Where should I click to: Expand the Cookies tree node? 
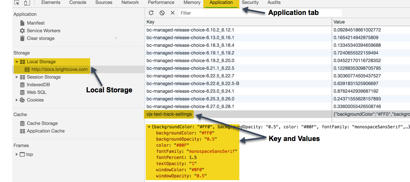click(x=16, y=100)
